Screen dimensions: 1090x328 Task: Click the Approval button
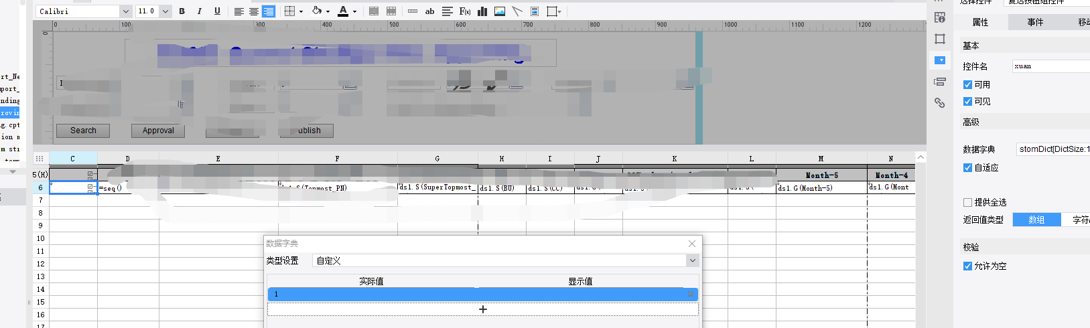coord(158,131)
